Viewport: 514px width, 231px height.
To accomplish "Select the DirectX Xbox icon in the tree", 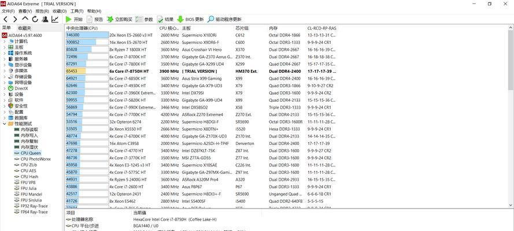I will tap(11, 88).
